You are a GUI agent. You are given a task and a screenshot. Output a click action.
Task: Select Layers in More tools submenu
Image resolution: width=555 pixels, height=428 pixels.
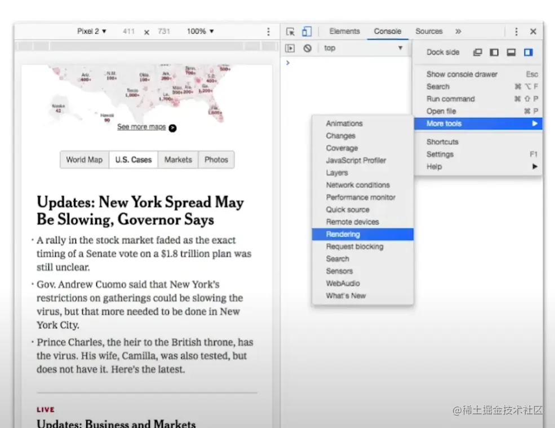[362, 173]
